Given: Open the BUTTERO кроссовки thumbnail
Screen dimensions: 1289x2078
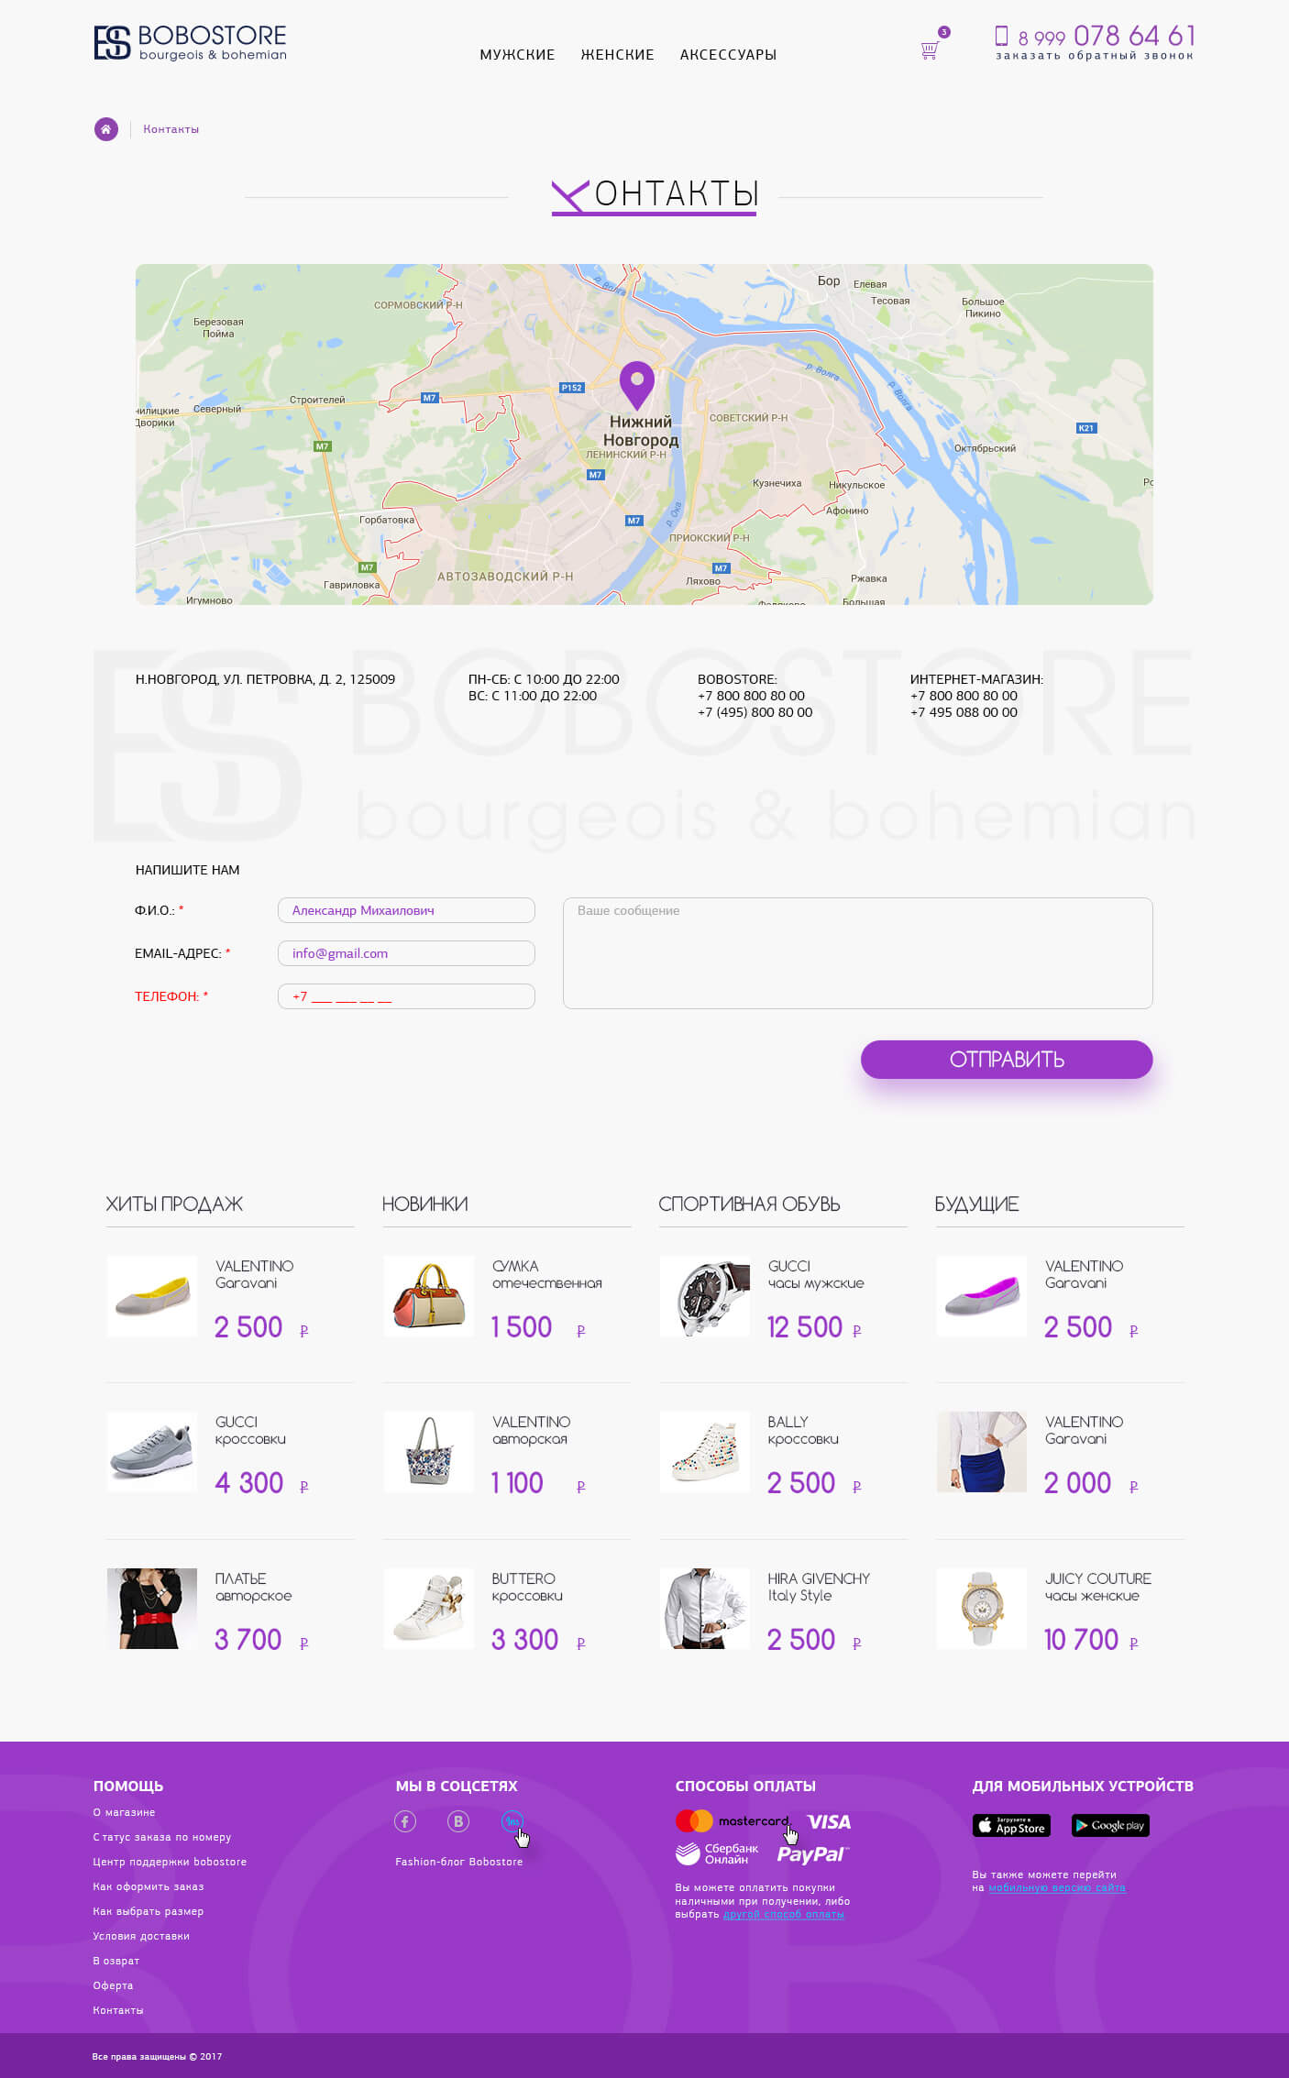Looking at the screenshot, I should point(429,1609).
